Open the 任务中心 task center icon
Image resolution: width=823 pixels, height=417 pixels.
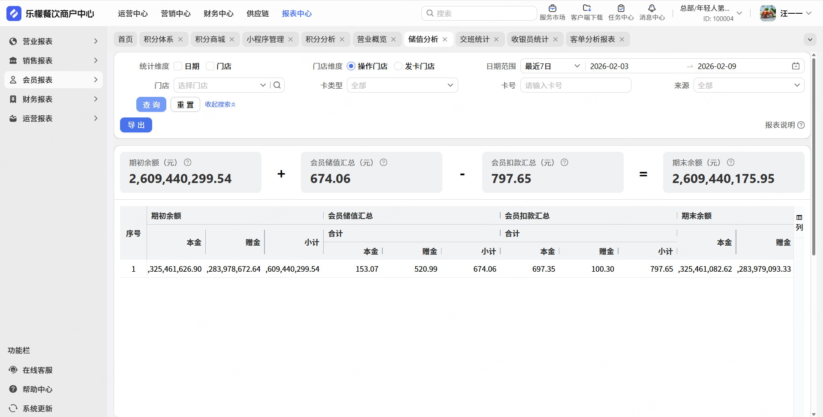(621, 9)
